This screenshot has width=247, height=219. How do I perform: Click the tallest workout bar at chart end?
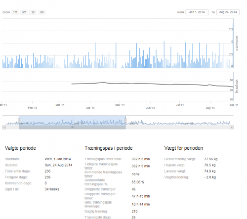233,45
